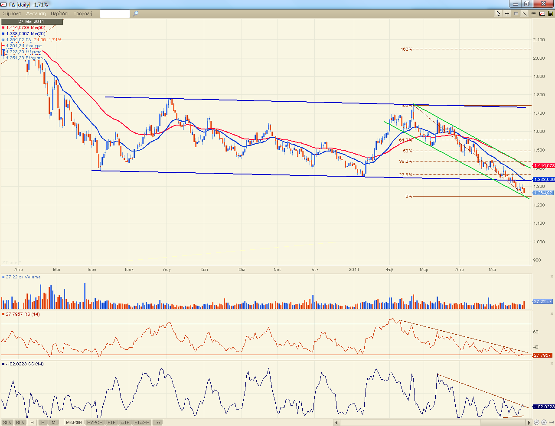The image size is (555, 426).
Task: Select the E weekly timeframe tab
Action: click(43, 423)
